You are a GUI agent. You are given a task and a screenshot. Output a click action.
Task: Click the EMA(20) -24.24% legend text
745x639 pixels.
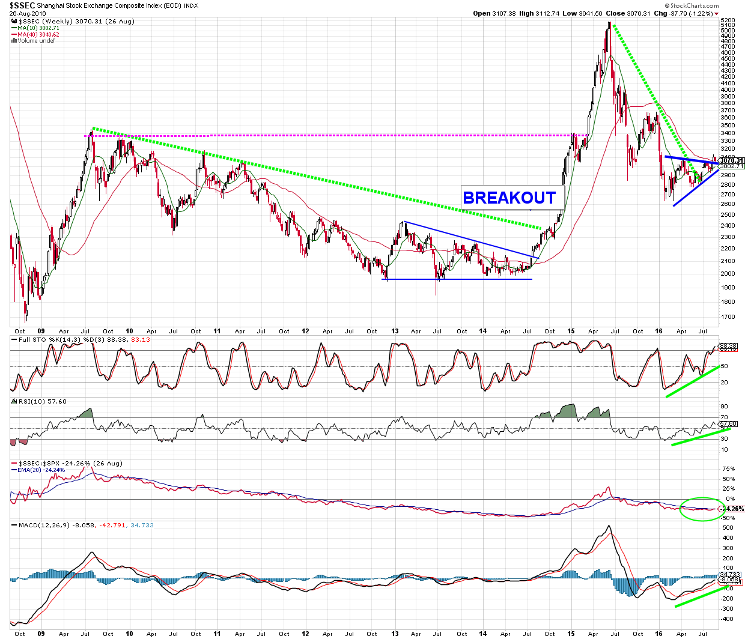tap(41, 470)
